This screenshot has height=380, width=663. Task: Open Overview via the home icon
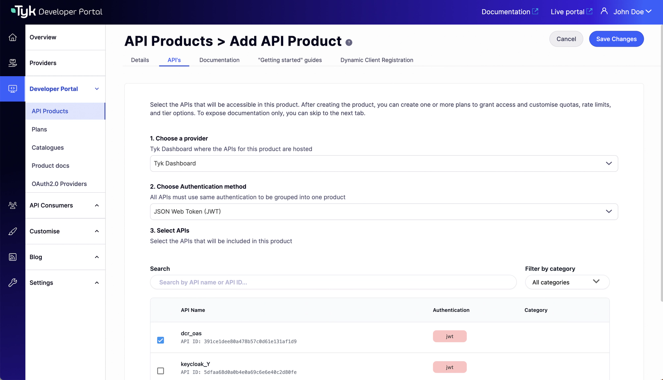coord(13,37)
